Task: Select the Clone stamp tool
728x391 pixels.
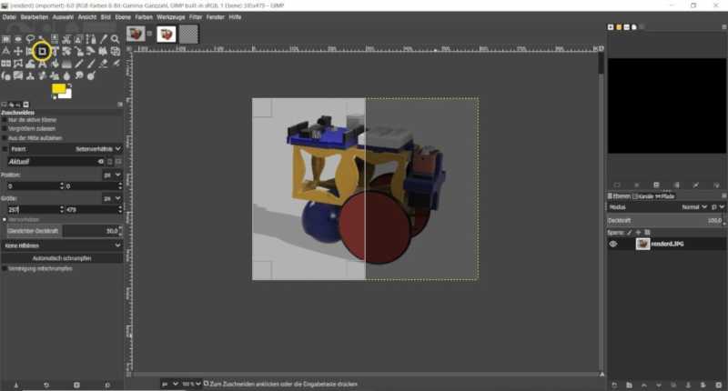Action: click(x=30, y=75)
